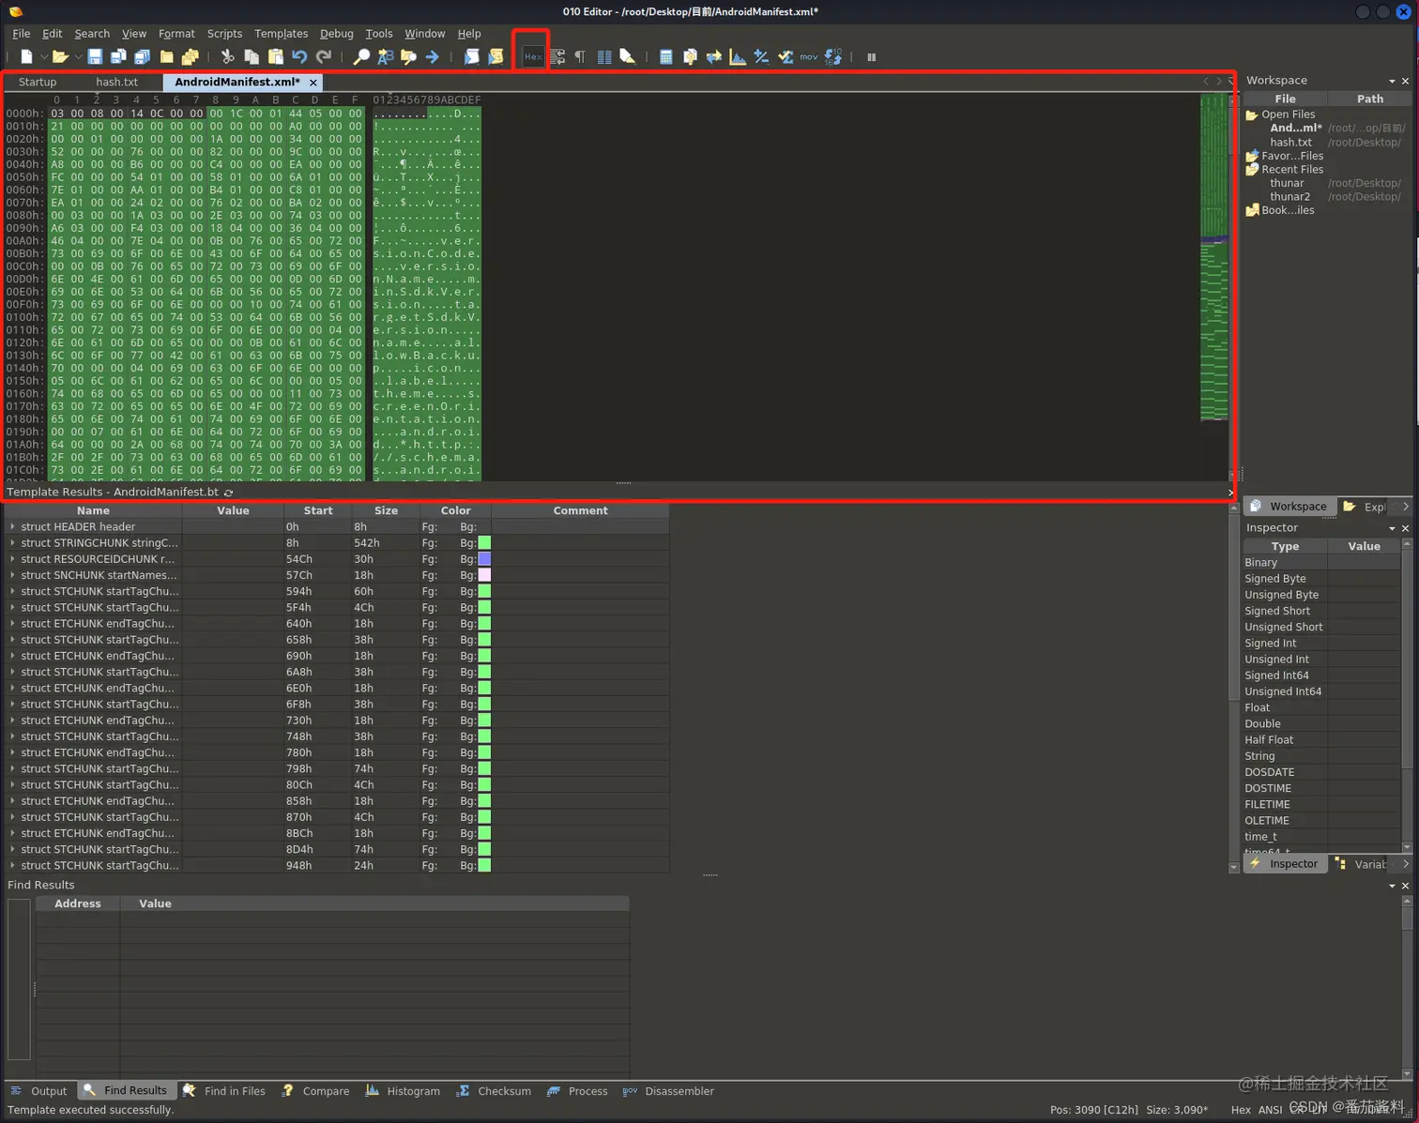Show the Output panel tab

[39, 1091]
